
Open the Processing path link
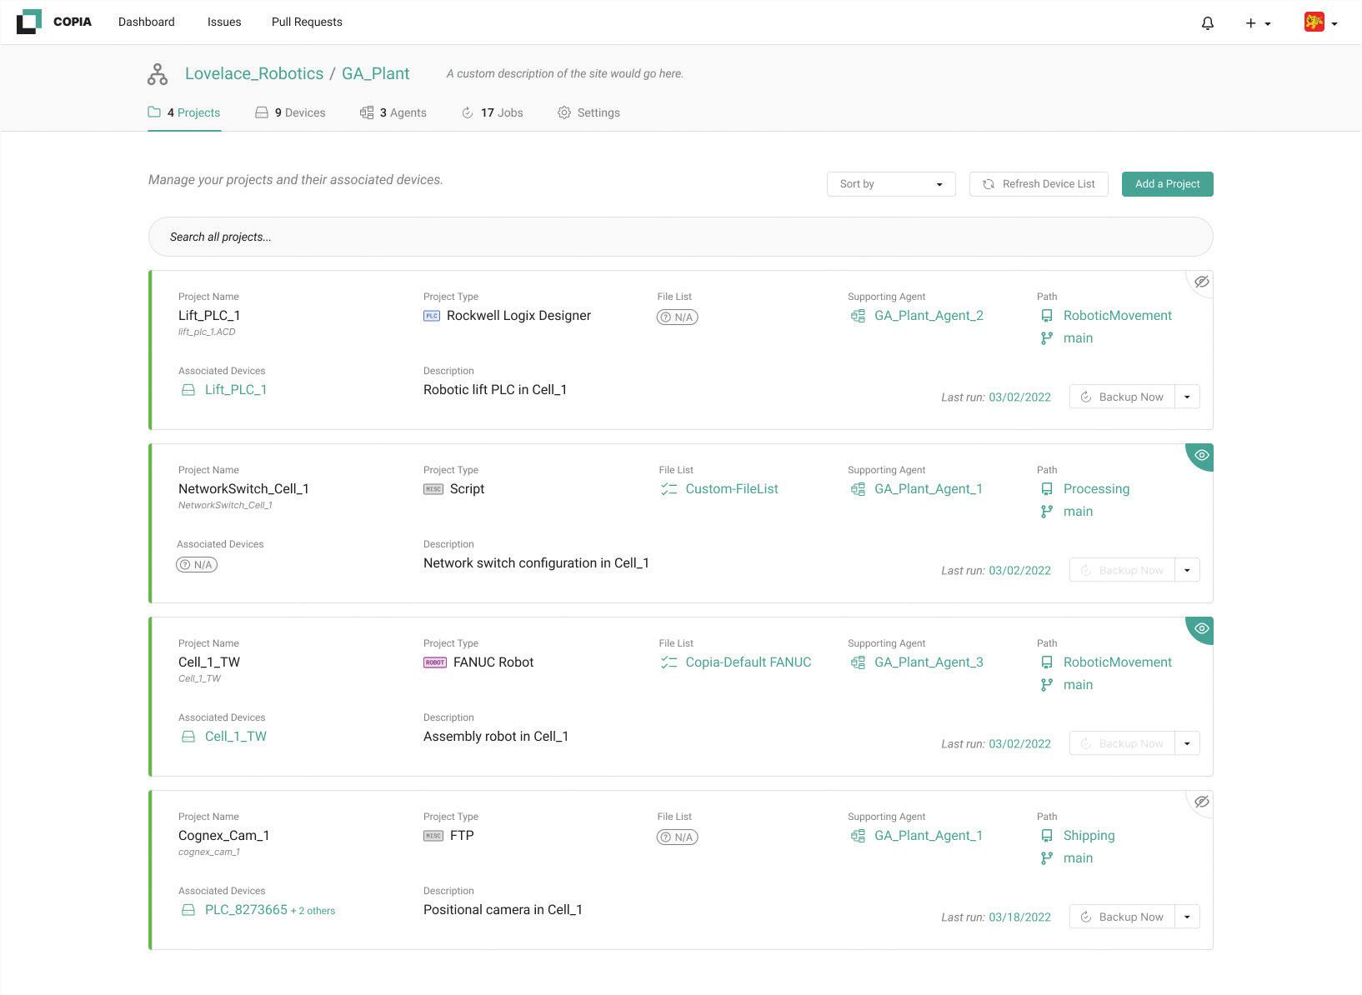[x=1096, y=489]
